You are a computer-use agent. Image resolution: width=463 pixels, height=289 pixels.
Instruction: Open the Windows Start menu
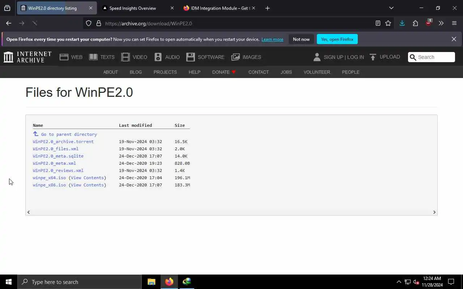coord(9,282)
